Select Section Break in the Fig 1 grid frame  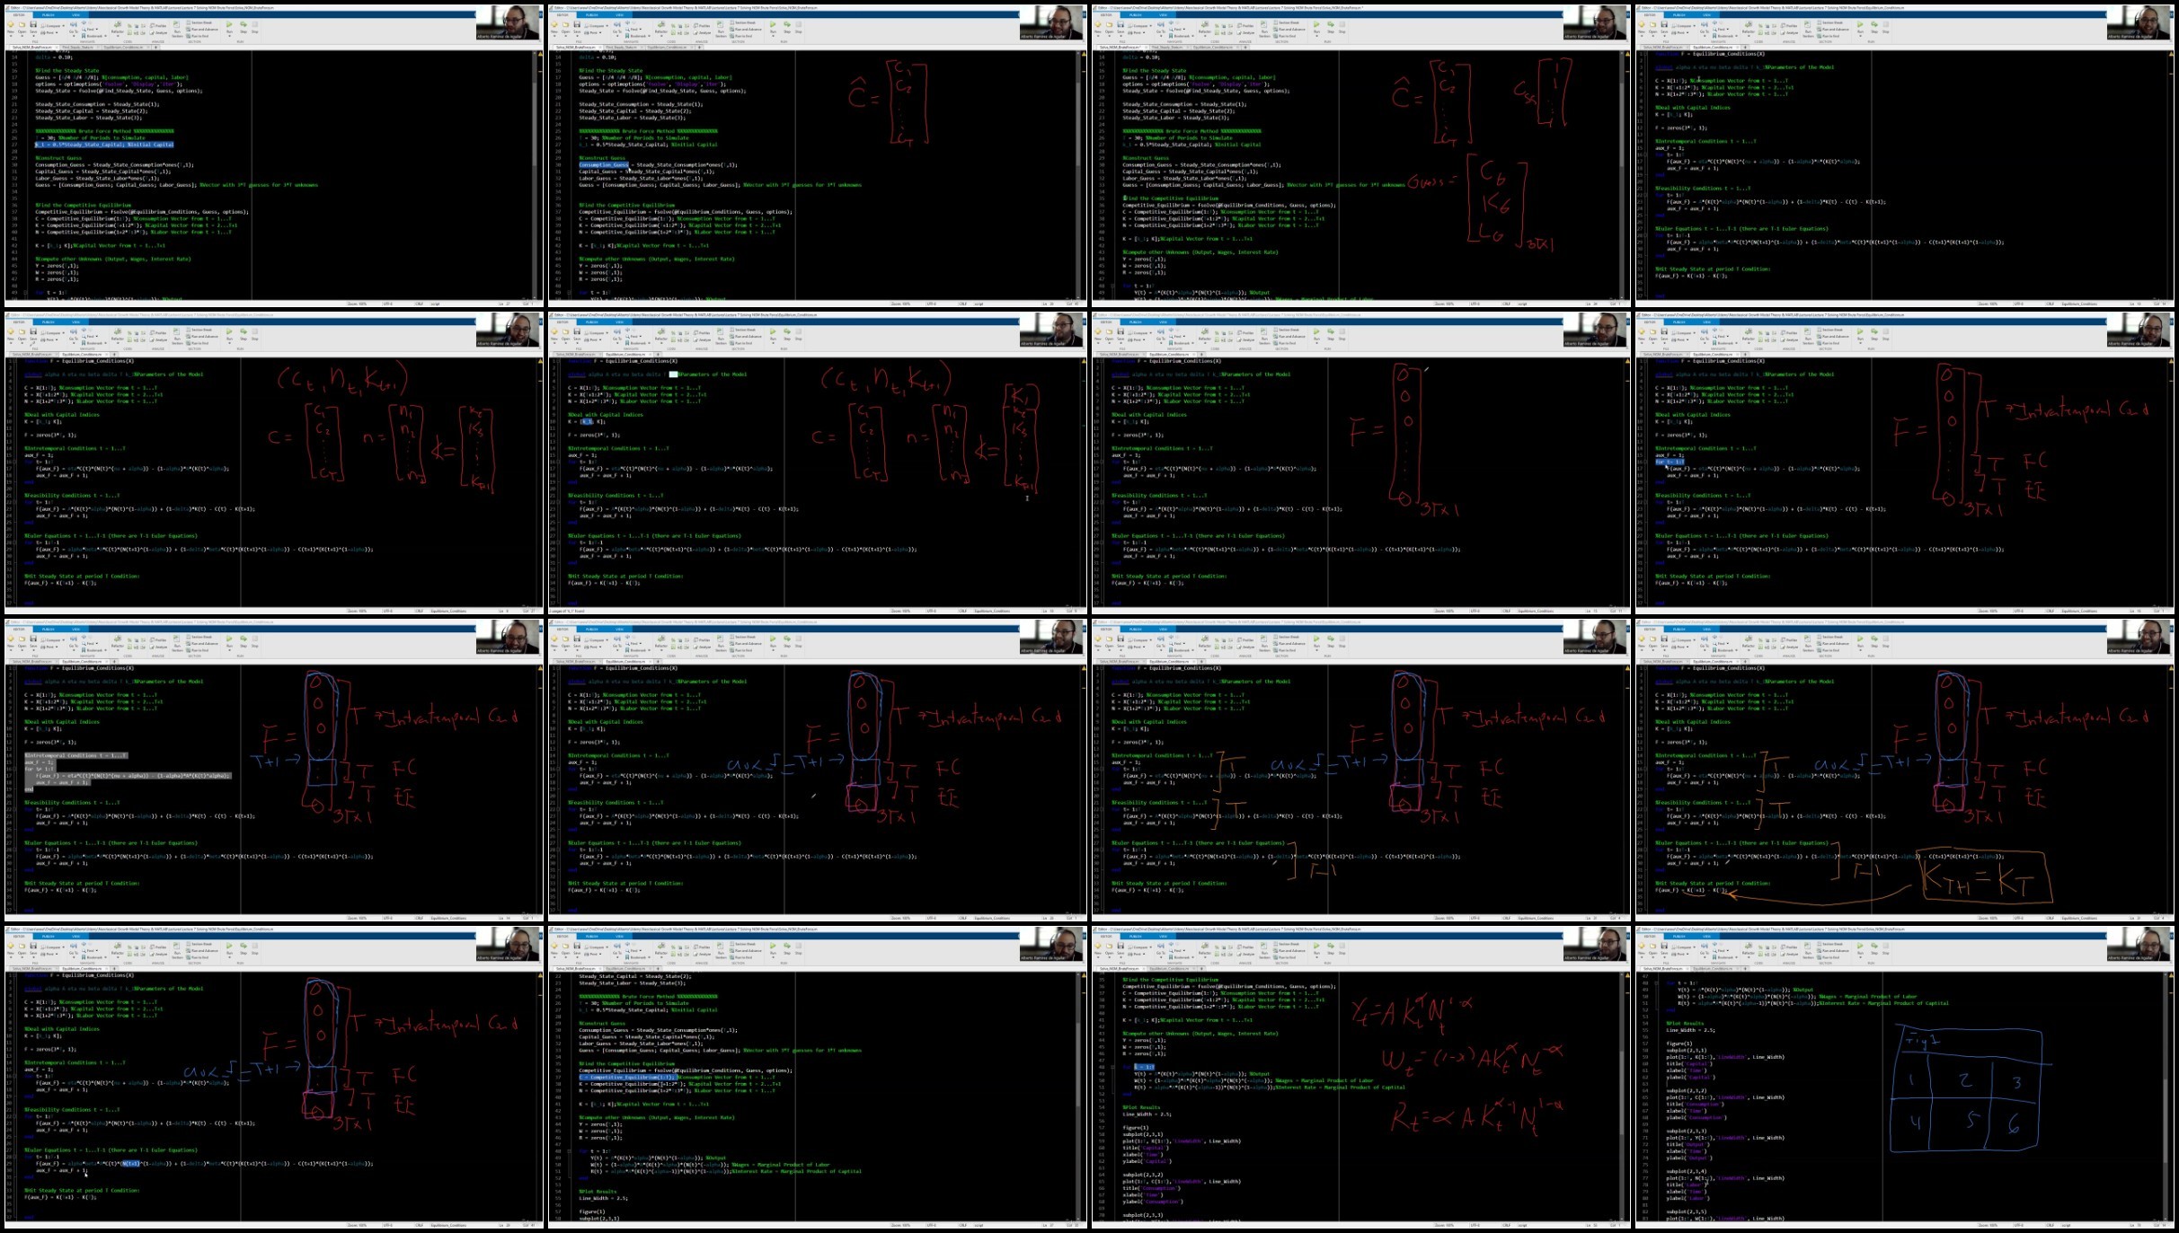pyautogui.click(x=1830, y=944)
